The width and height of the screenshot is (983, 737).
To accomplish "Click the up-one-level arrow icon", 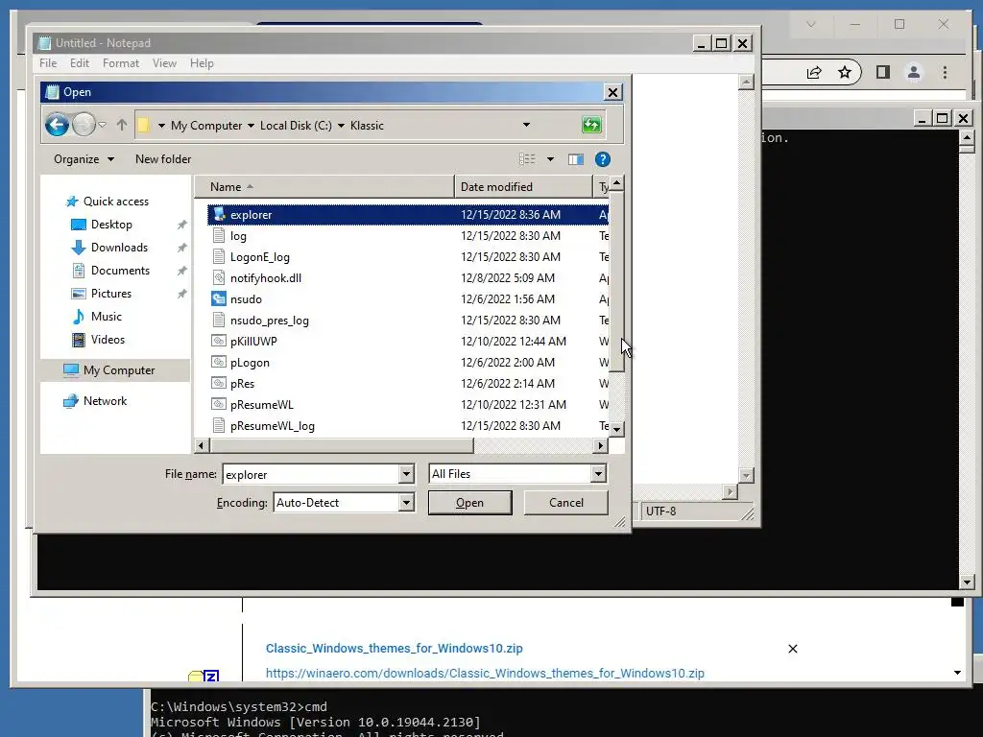I will point(122,125).
